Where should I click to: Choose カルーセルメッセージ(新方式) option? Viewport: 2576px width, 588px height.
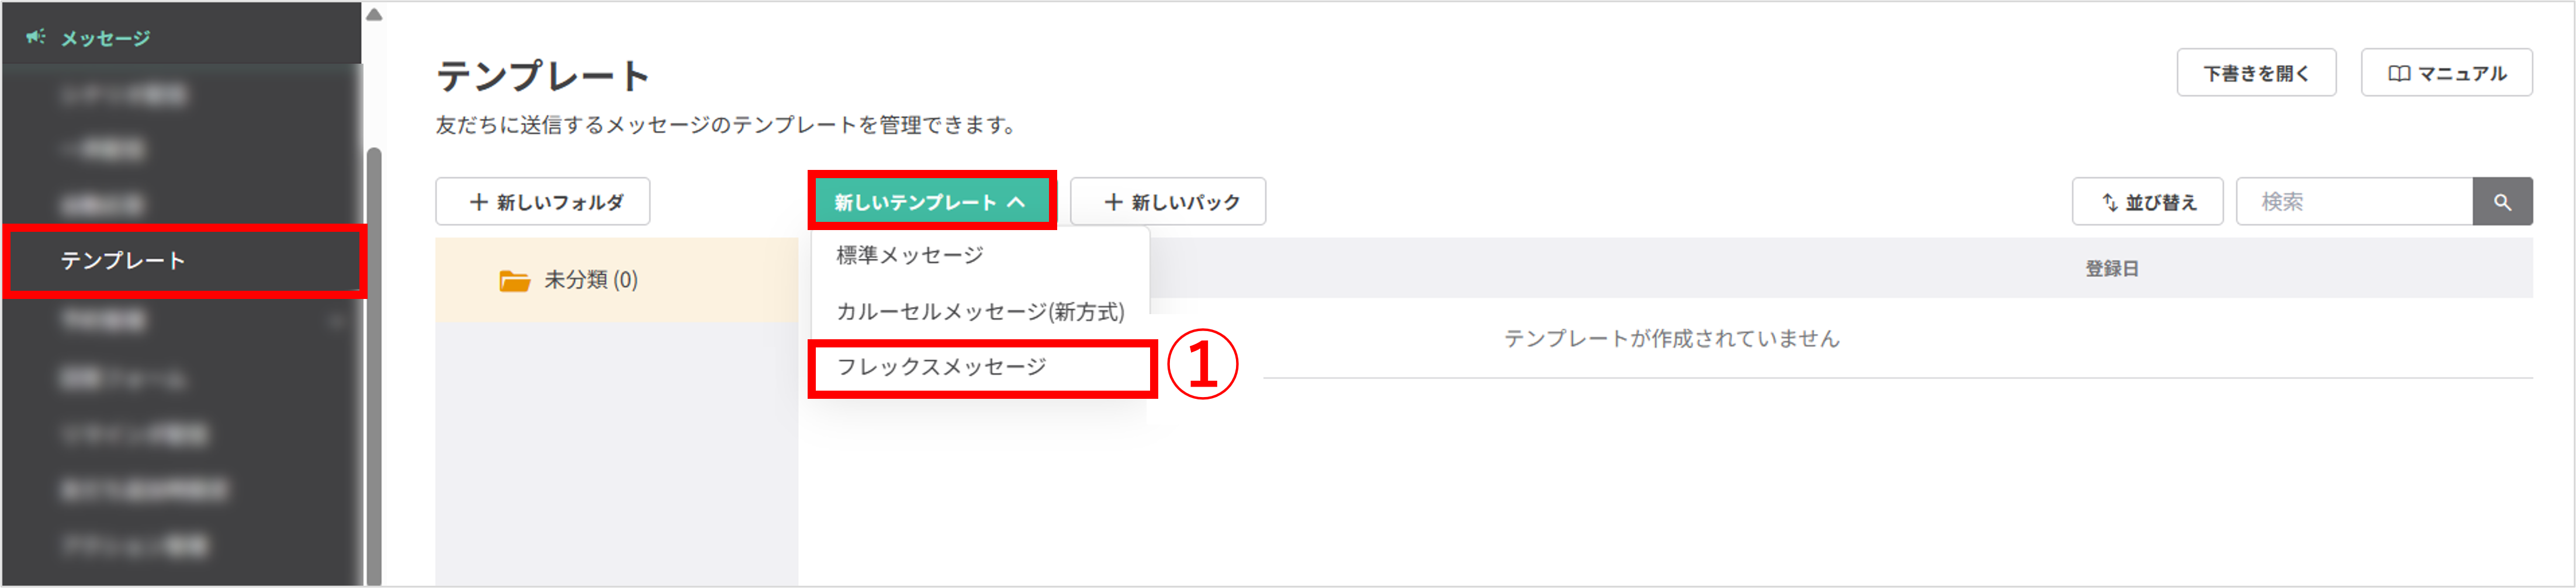coord(980,312)
